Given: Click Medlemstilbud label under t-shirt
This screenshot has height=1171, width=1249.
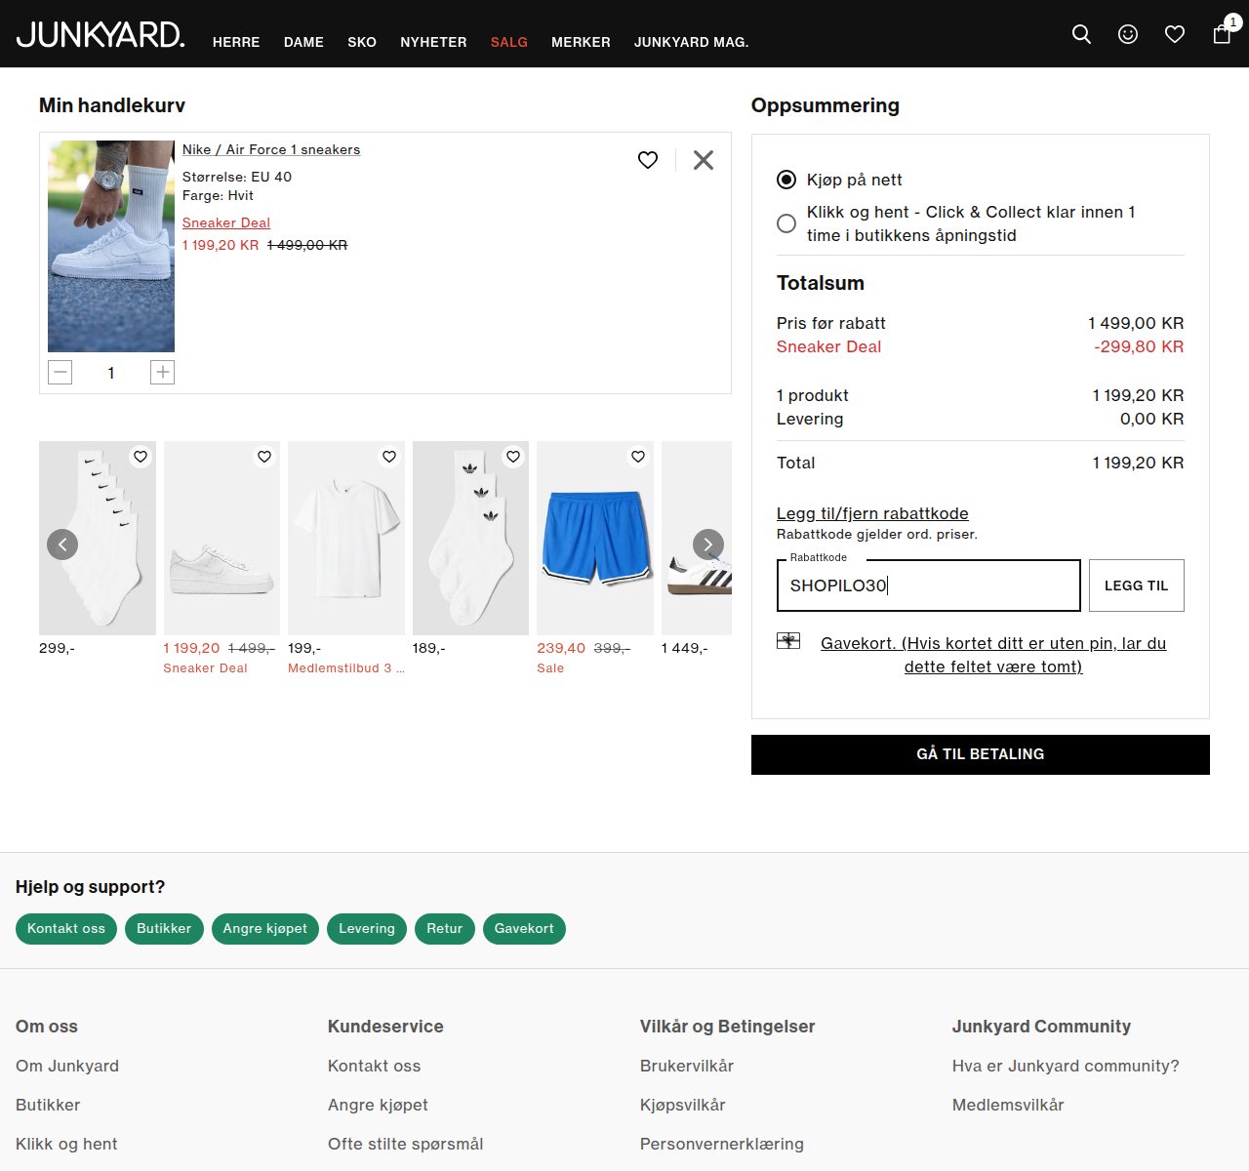Looking at the screenshot, I should pos(346,668).
